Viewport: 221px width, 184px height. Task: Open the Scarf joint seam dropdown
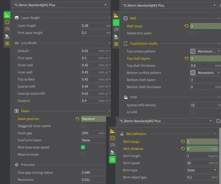tap(94, 140)
